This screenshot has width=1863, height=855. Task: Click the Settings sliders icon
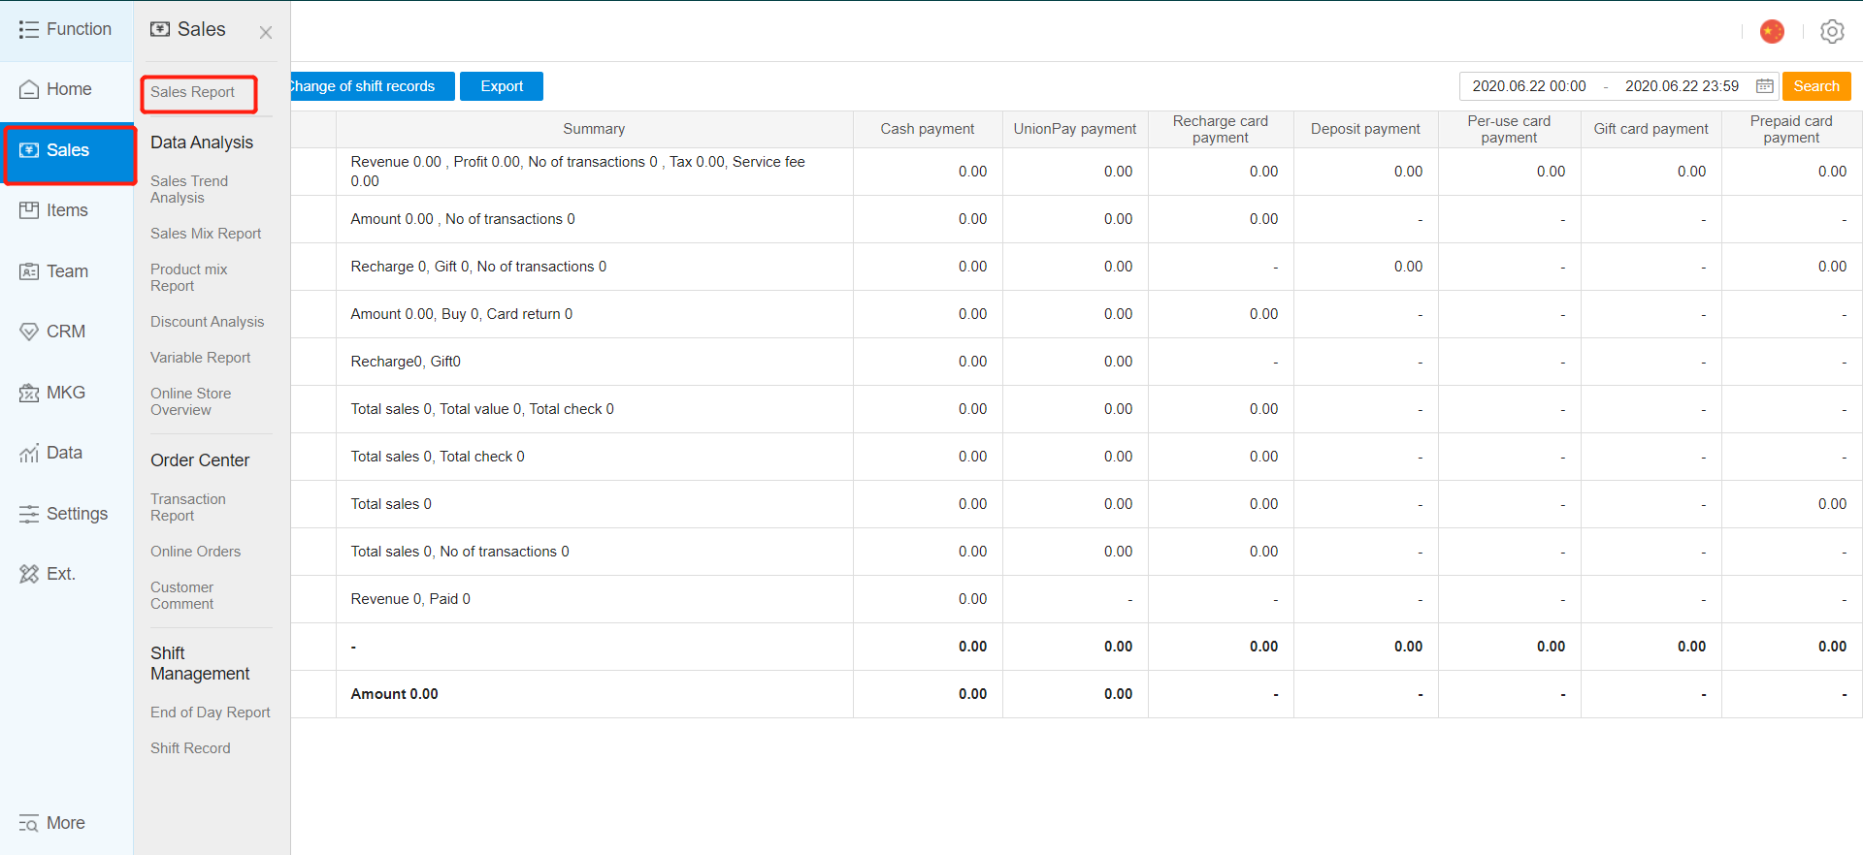coord(29,514)
